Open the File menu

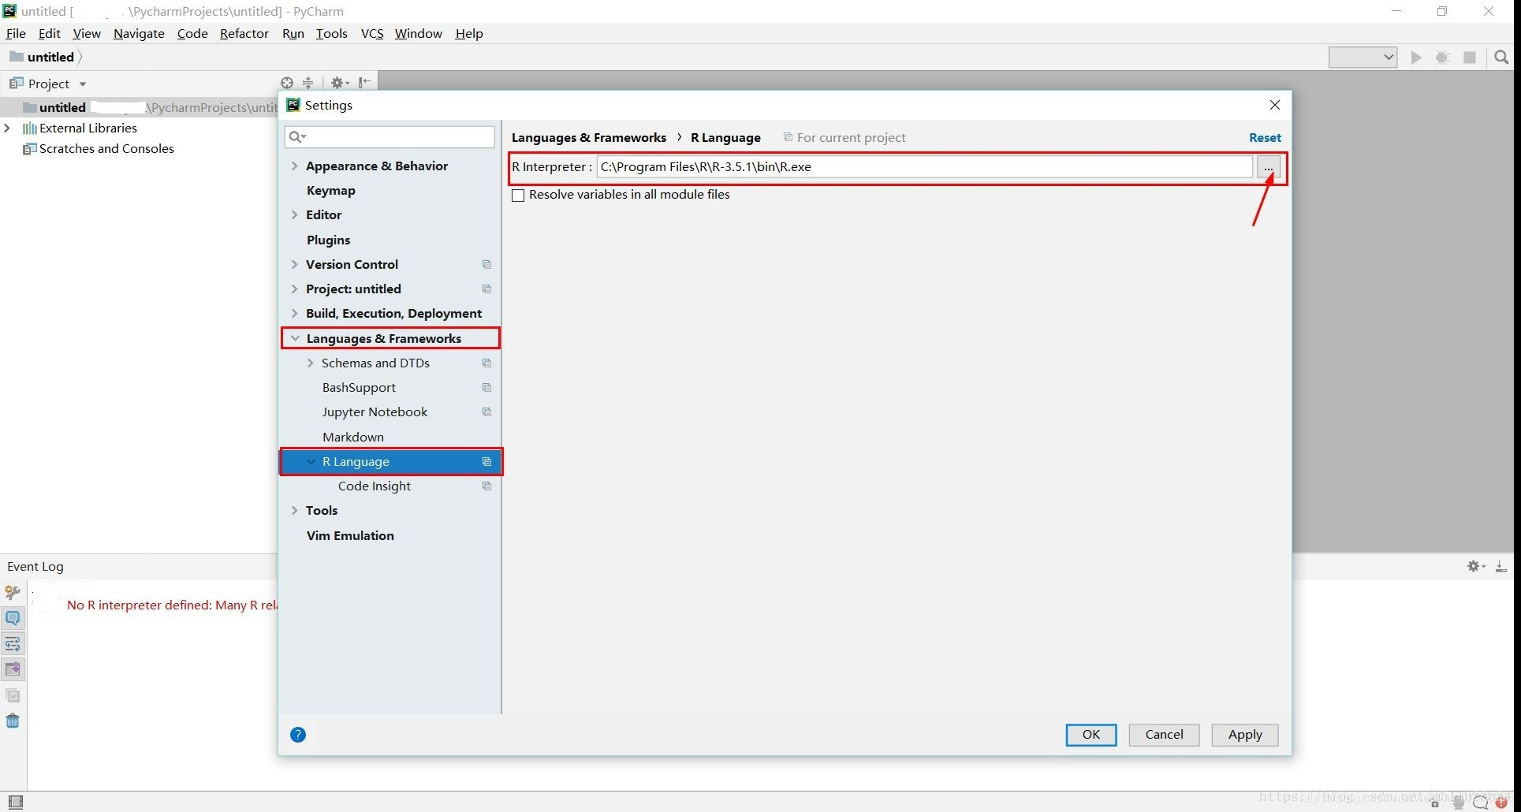[16, 33]
